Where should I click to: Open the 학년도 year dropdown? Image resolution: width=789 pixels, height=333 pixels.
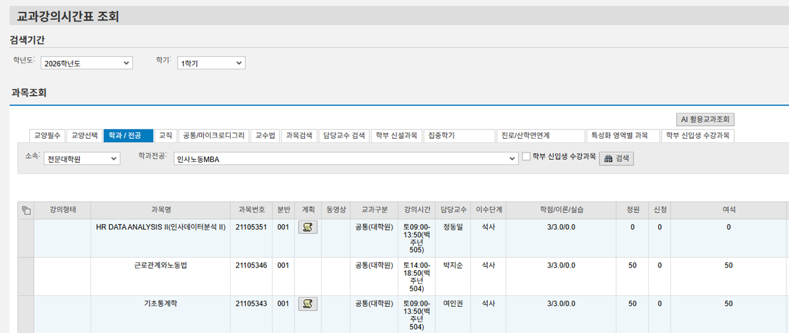pos(87,63)
